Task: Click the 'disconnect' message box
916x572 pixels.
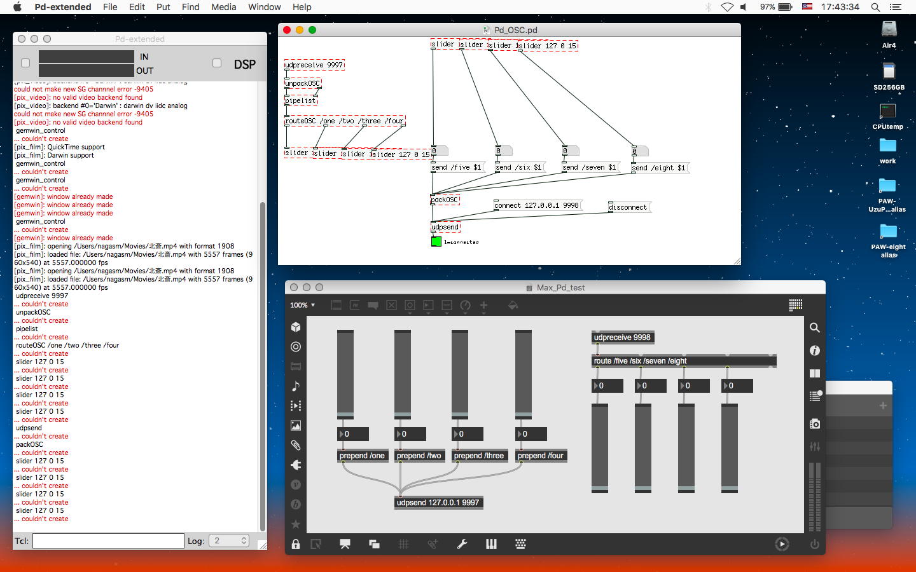Action: (628, 207)
